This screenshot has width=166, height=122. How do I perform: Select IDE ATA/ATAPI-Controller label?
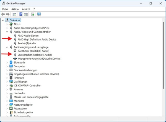27,85
